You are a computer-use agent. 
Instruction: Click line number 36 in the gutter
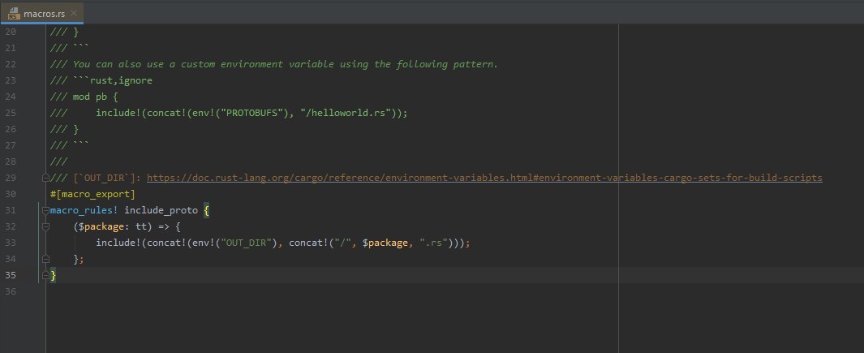pyautogui.click(x=11, y=291)
